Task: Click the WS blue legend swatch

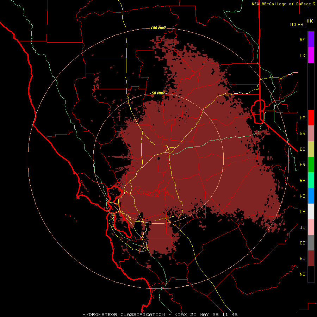Action: click(x=311, y=196)
